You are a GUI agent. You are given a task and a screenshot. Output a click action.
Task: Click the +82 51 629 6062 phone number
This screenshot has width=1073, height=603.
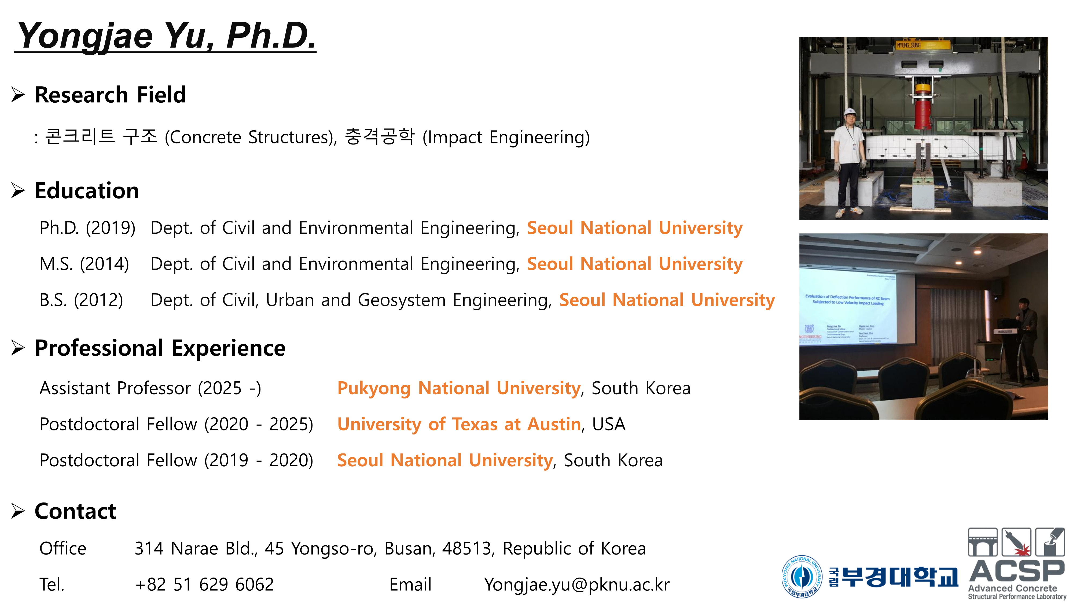pos(204,584)
